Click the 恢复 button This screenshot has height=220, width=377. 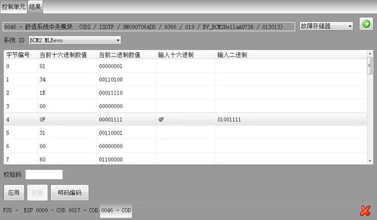37,192
